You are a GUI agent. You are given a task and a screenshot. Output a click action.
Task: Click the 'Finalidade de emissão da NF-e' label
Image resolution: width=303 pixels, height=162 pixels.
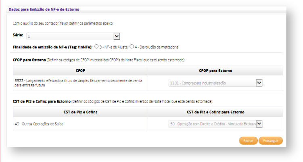[x=52, y=47]
